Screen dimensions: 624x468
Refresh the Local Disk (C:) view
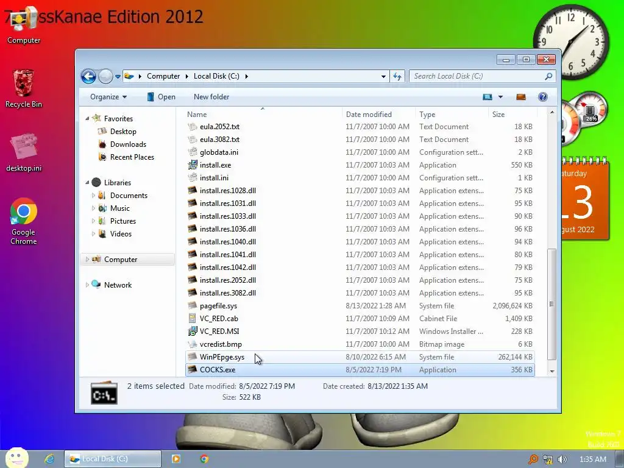tap(397, 76)
